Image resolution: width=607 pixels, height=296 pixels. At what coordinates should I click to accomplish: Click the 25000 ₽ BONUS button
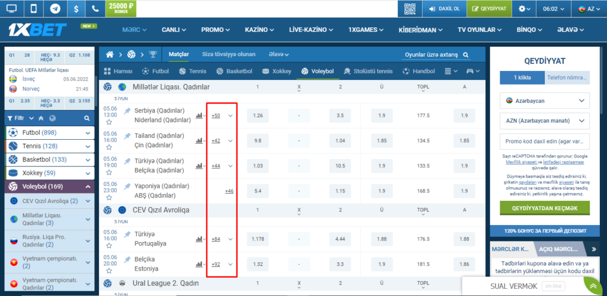point(121,8)
